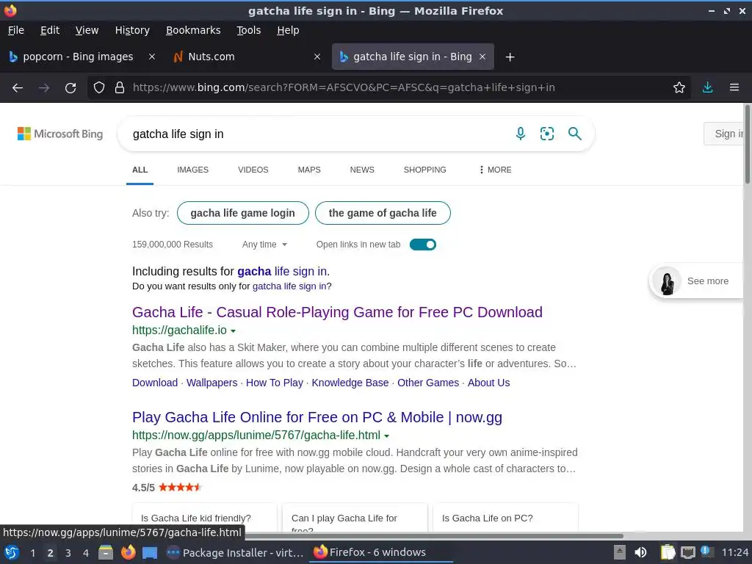
Task: Submit search with magnifier icon
Action: 574,134
